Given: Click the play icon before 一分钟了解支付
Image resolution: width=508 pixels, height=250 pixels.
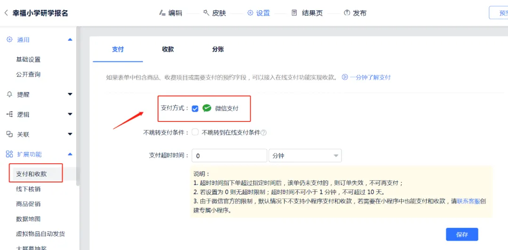Looking at the screenshot, I should click(345, 77).
